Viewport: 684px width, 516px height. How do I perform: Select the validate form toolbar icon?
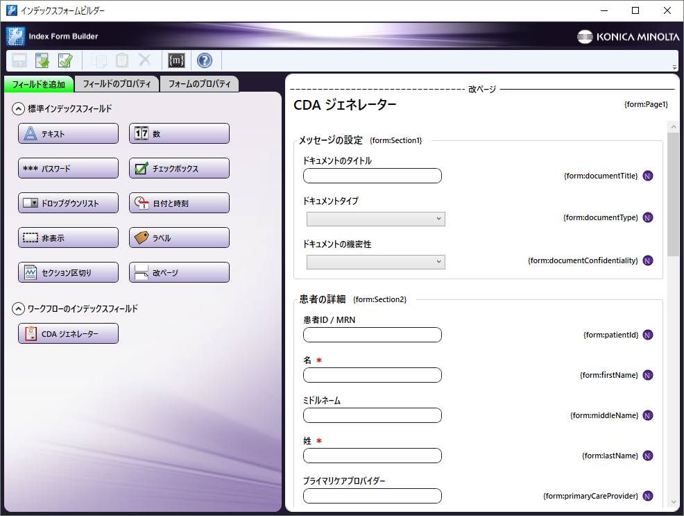coord(65,60)
